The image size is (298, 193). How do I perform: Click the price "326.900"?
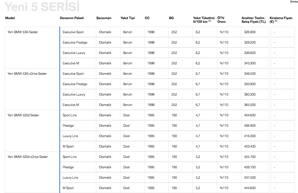(x=250, y=32)
